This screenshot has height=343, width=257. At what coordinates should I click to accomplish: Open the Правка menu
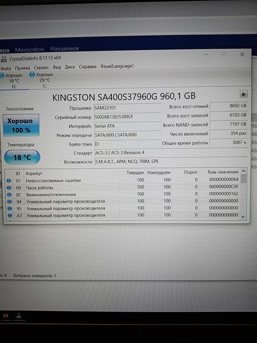23,68
